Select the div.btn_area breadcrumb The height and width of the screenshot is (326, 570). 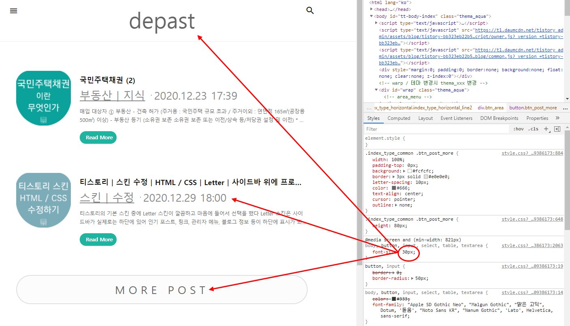tap(491, 108)
